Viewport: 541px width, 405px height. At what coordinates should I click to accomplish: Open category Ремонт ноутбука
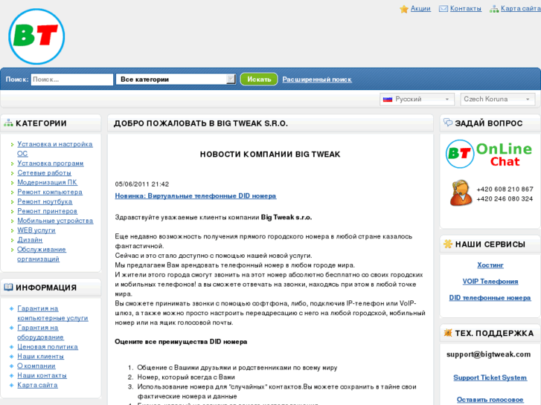click(x=45, y=201)
